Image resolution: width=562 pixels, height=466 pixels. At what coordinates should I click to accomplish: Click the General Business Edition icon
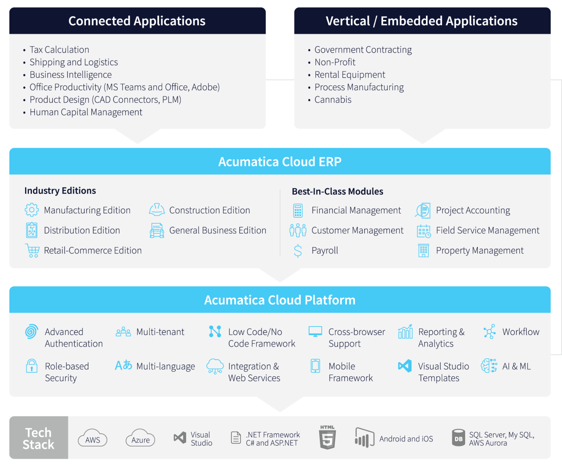click(x=157, y=230)
